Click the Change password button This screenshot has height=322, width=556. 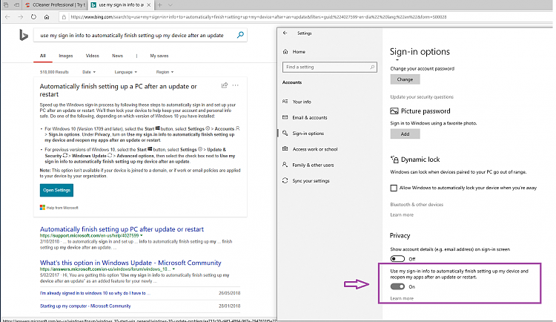pyautogui.click(x=405, y=79)
